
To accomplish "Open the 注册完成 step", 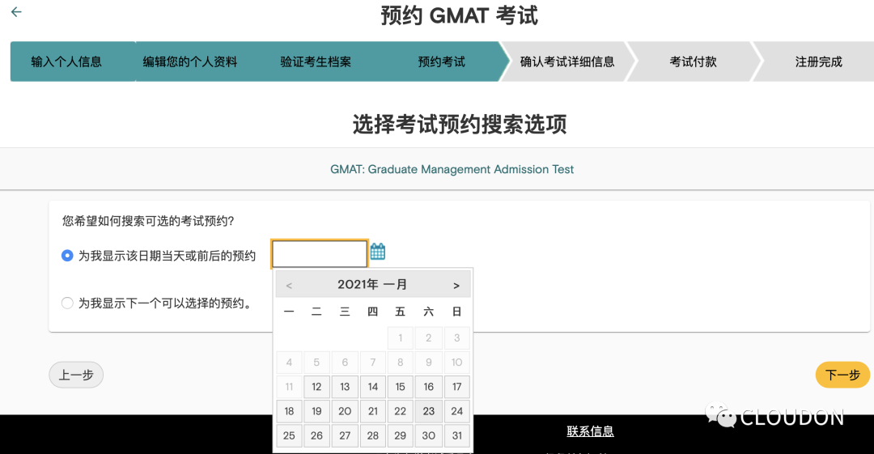I will (x=818, y=62).
